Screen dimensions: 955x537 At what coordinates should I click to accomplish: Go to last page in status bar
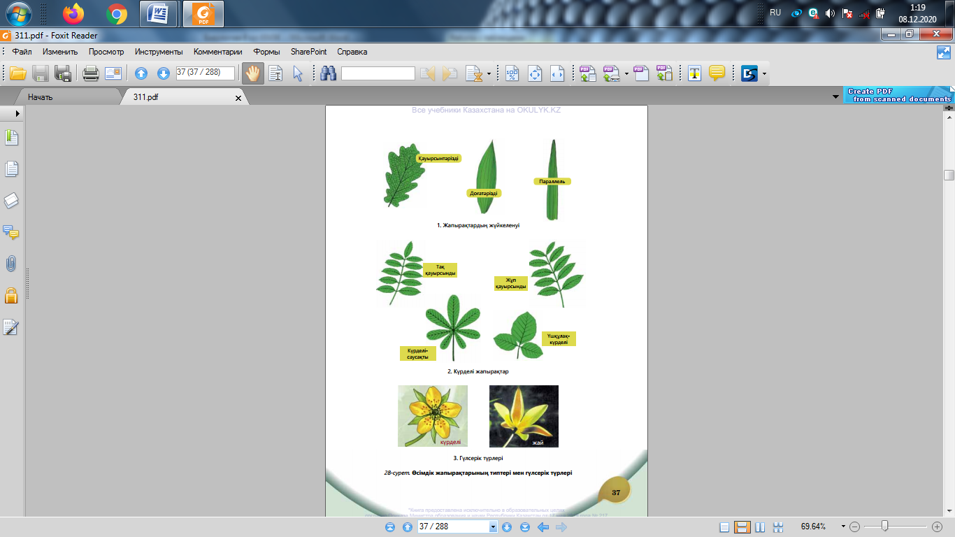(525, 527)
